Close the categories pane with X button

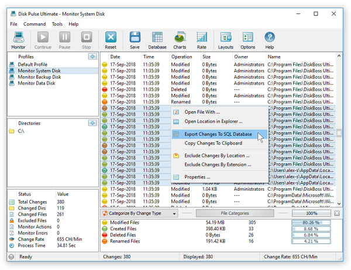click(x=337, y=213)
